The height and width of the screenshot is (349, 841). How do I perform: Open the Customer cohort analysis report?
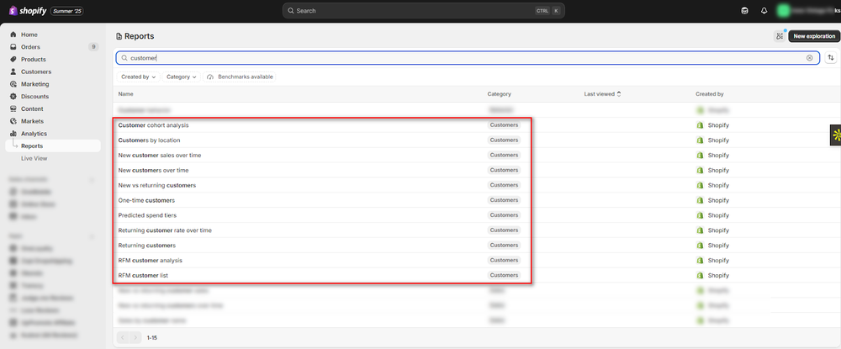[153, 125]
